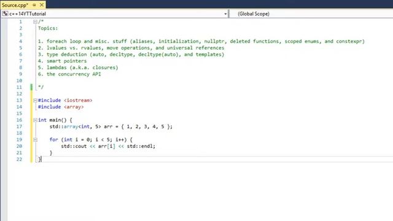The width and height of the screenshot is (393, 221).
Task: Click the '<array>' include text
Action: (74, 107)
